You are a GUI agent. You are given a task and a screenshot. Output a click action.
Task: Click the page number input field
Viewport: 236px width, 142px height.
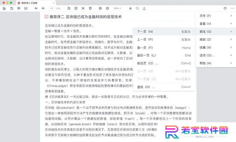[x=52, y=8]
